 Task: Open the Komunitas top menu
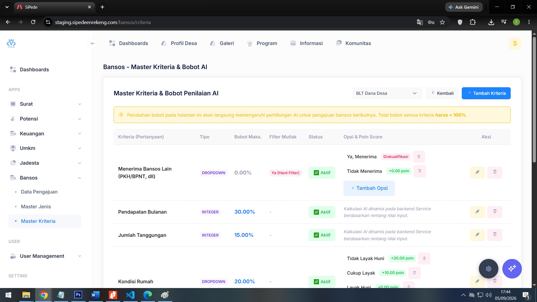pos(353,43)
